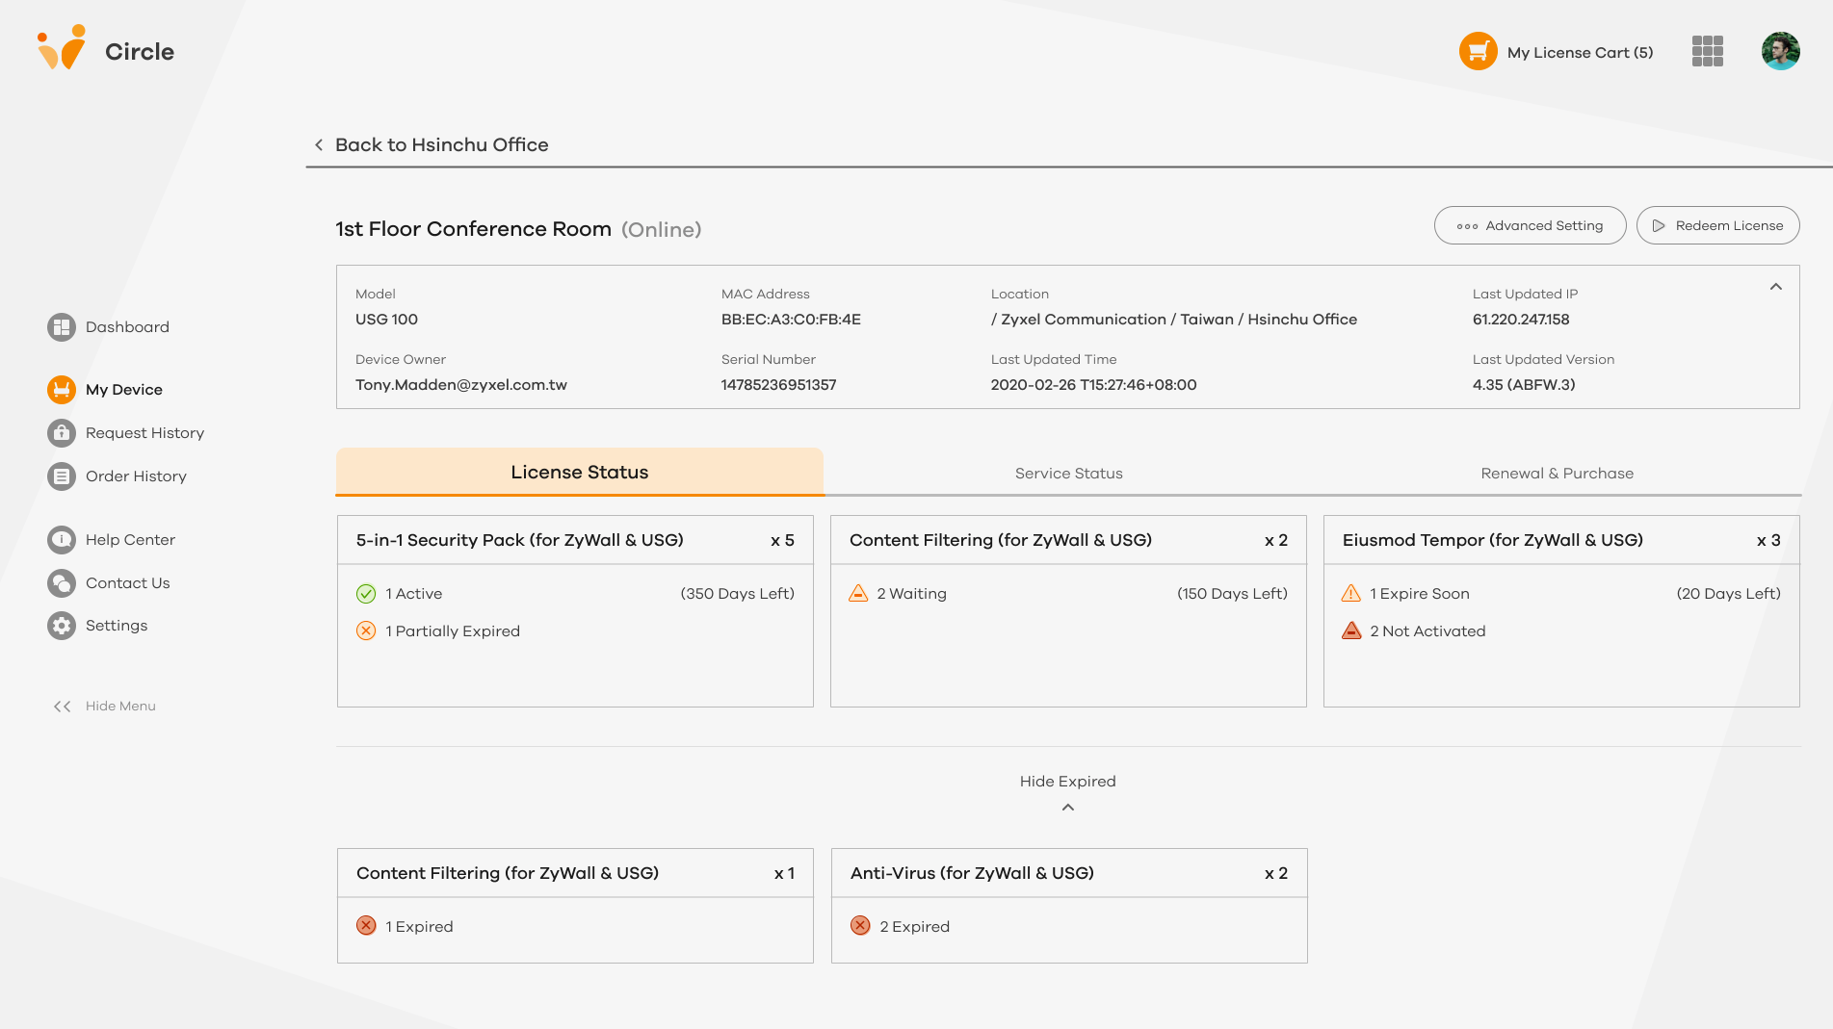Open the My License Cart icon
Image resolution: width=1833 pixels, height=1029 pixels.
tap(1478, 52)
